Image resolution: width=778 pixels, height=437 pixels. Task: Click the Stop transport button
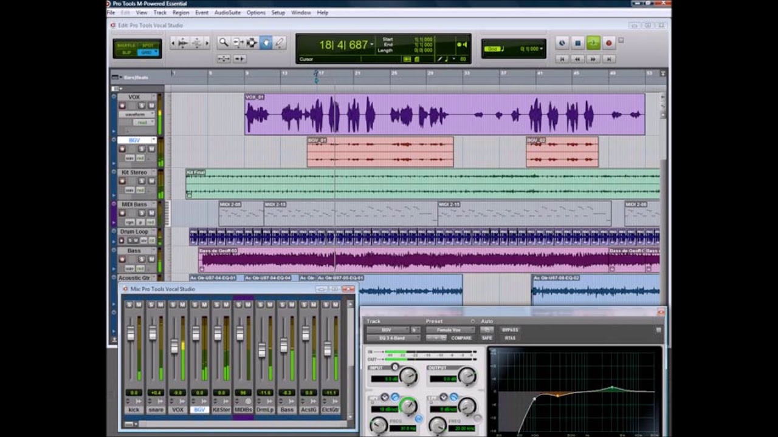click(x=578, y=43)
